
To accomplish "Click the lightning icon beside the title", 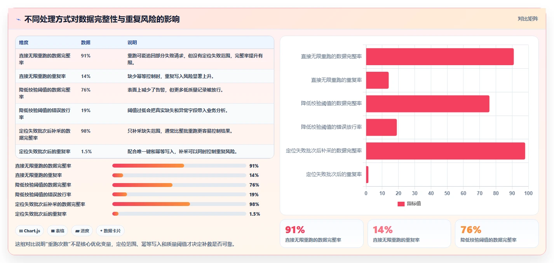I will (19, 19).
